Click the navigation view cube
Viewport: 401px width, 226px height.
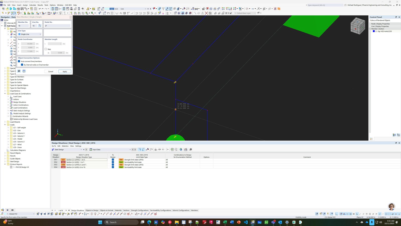click(x=357, y=26)
